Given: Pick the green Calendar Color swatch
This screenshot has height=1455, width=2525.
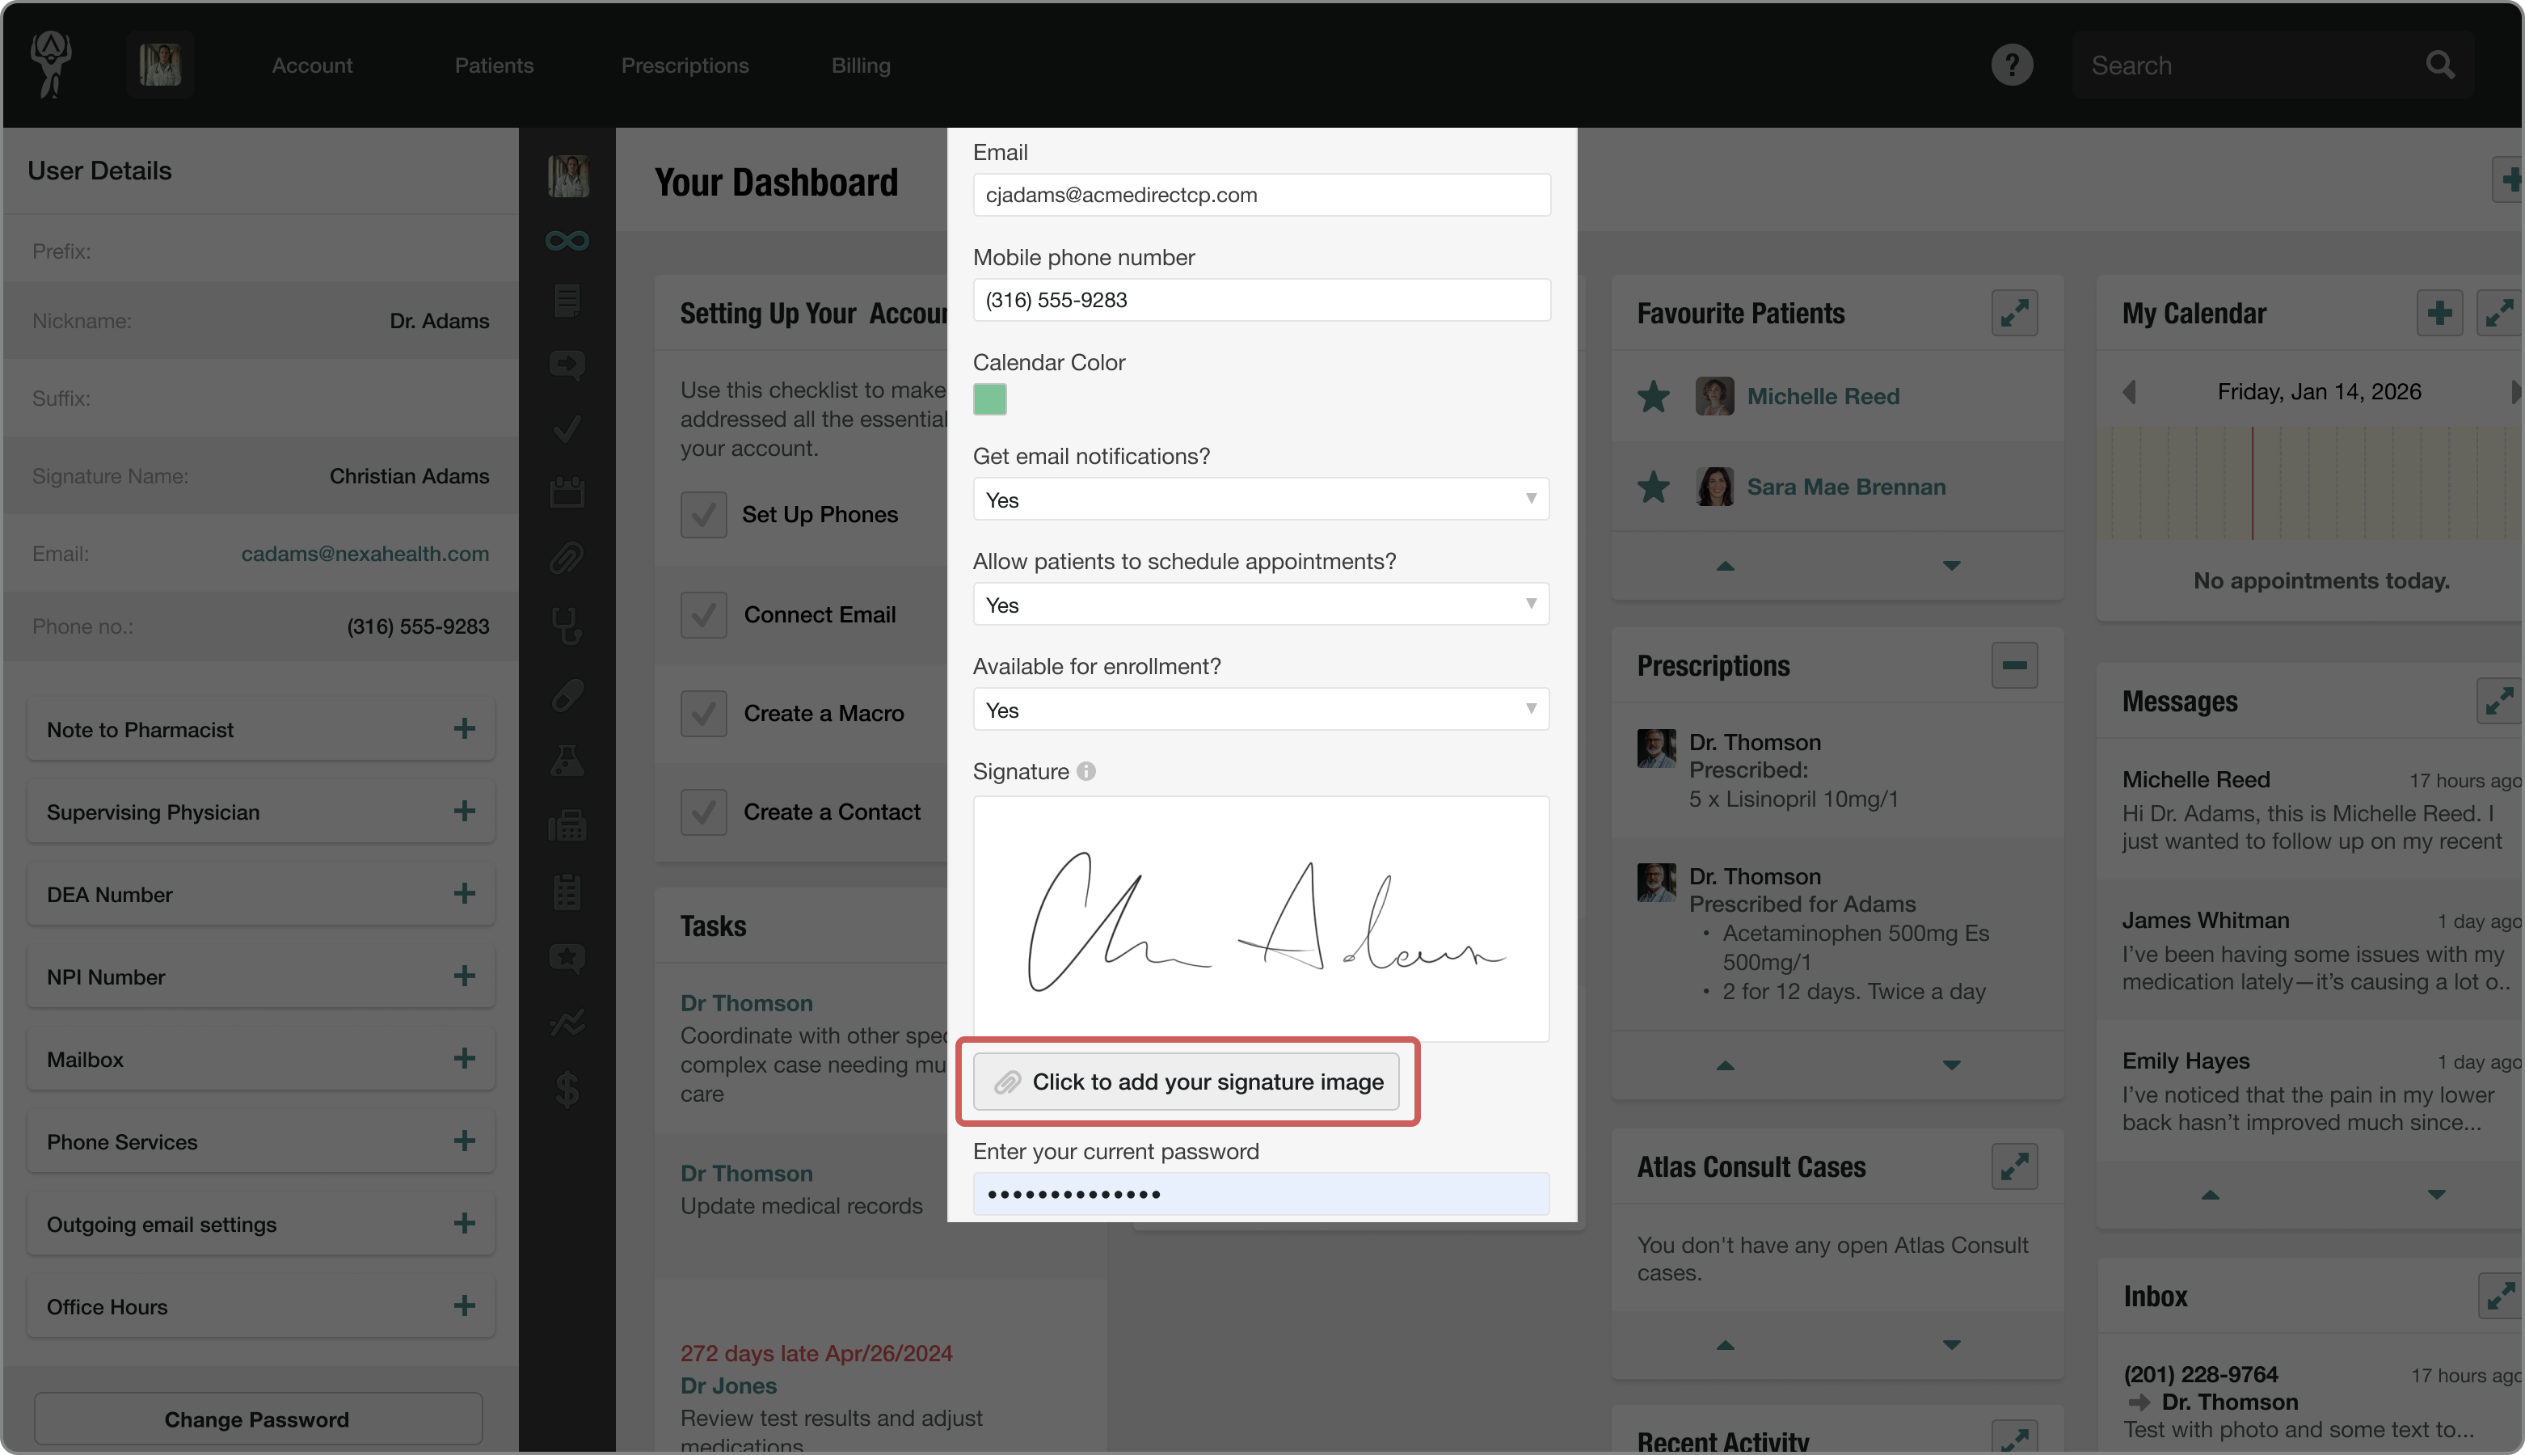Looking at the screenshot, I should click(x=989, y=400).
